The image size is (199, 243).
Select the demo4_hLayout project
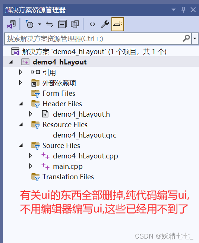click(x=60, y=62)
